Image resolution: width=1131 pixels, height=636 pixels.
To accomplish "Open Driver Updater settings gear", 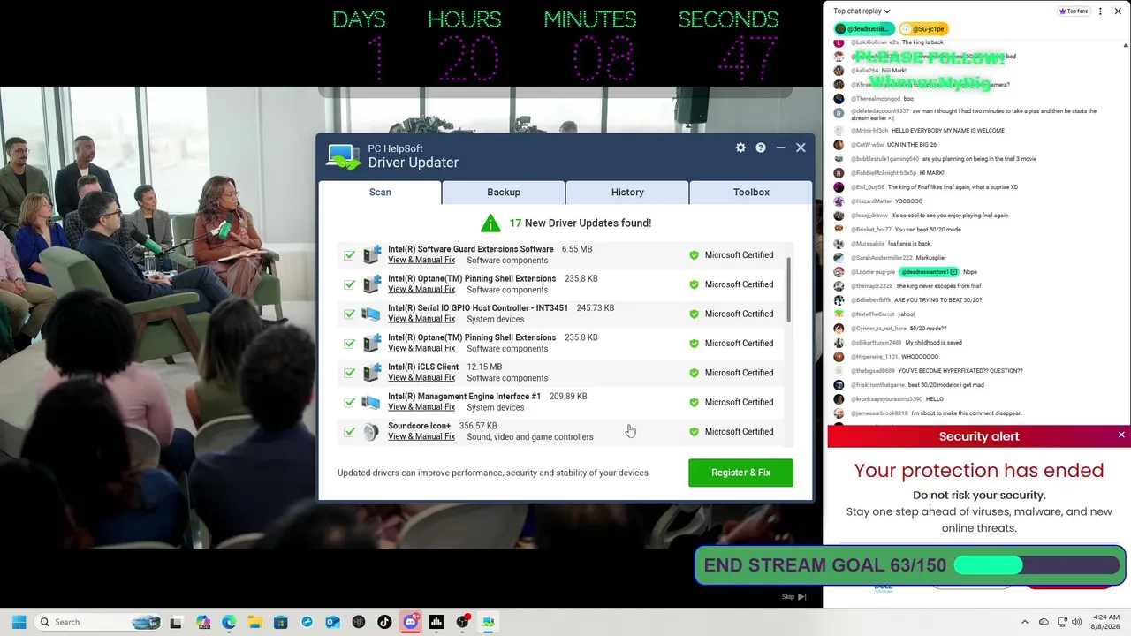I will tap(740, 148).
